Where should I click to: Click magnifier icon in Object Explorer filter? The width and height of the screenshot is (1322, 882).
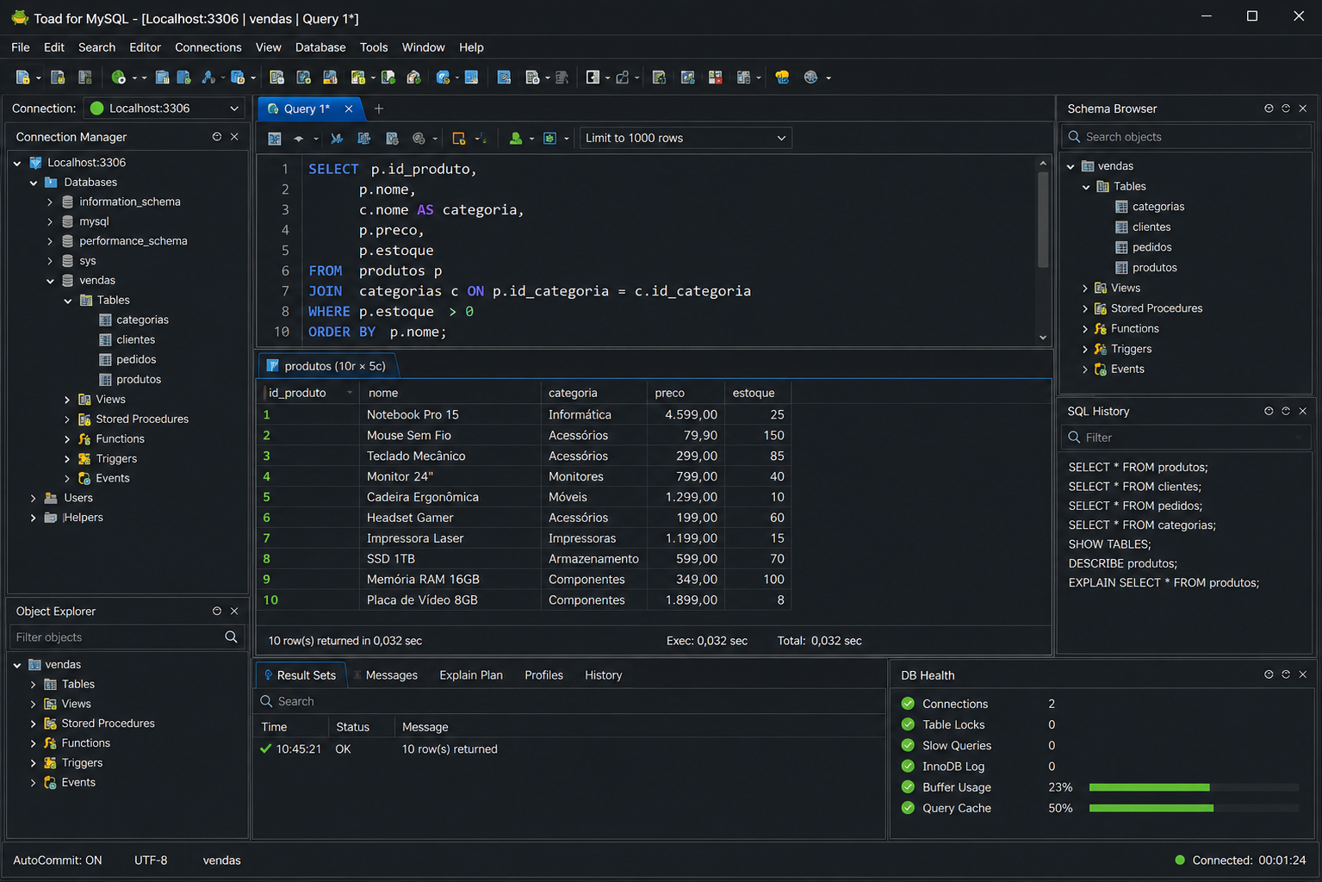pos(231,637)
